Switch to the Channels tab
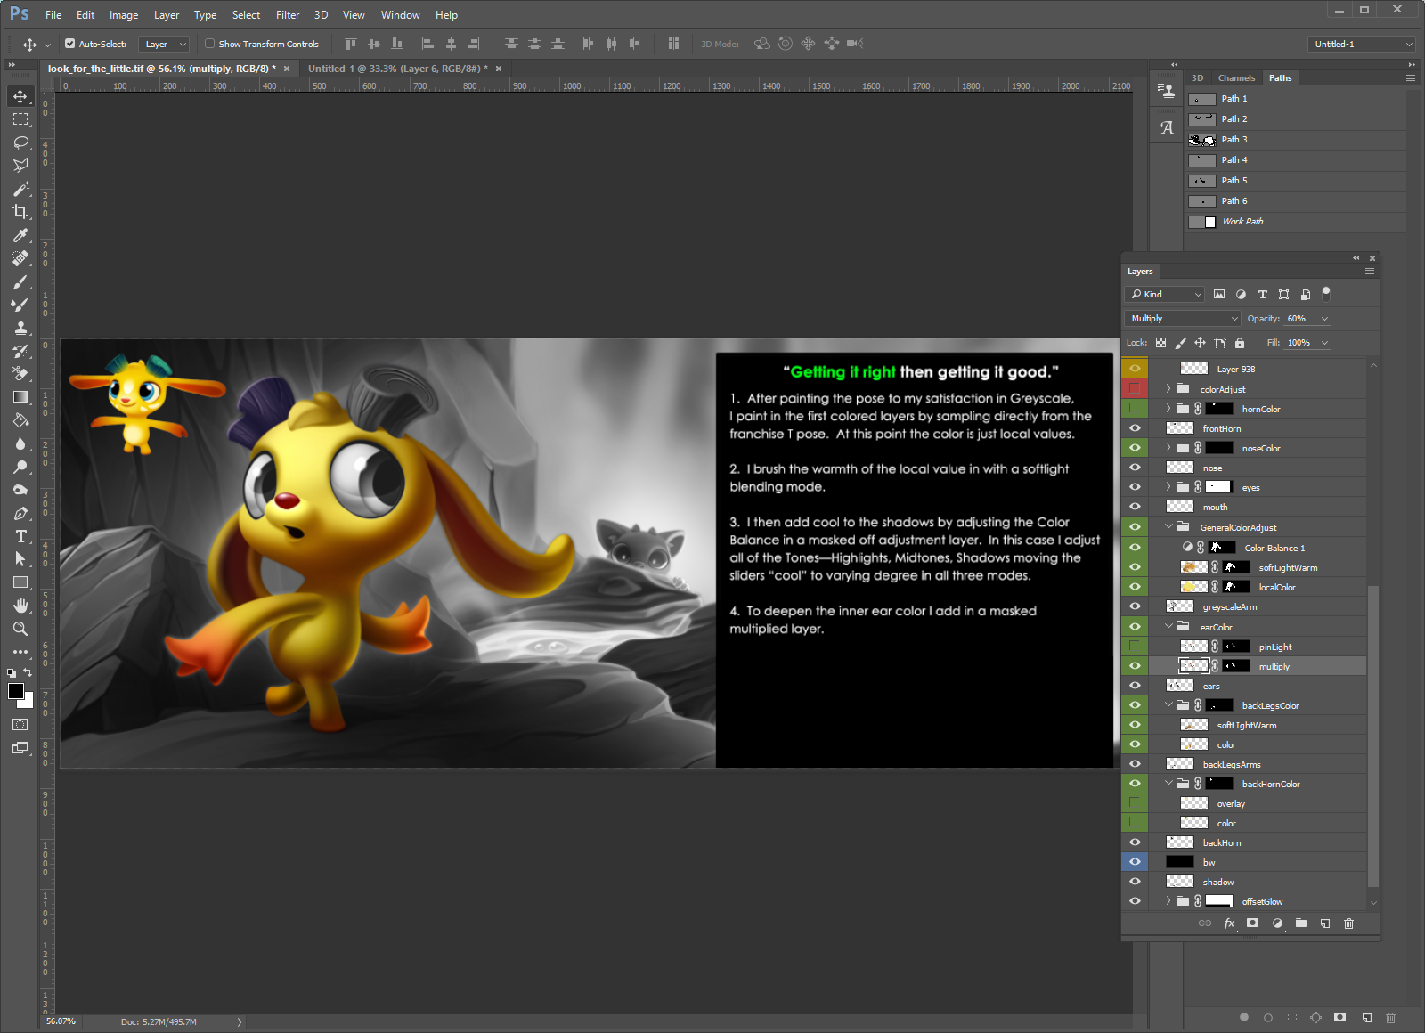The image size is (1425, 1033). [x=1236, y=78]
